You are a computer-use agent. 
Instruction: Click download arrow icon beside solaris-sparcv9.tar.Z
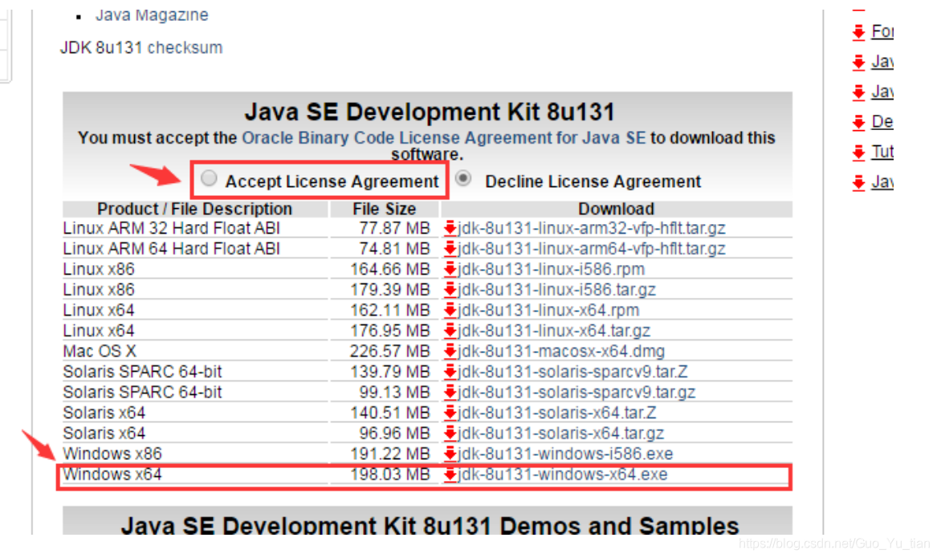[x=450, y=372]
